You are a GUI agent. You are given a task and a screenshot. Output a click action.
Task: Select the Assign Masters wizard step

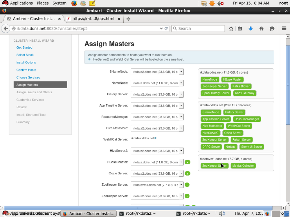40,85
